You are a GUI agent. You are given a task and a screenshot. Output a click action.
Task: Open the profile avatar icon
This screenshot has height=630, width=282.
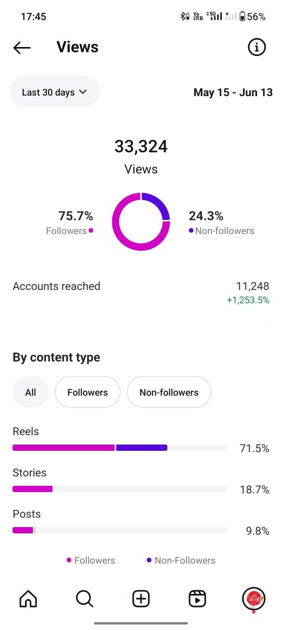tap(254, 599)
